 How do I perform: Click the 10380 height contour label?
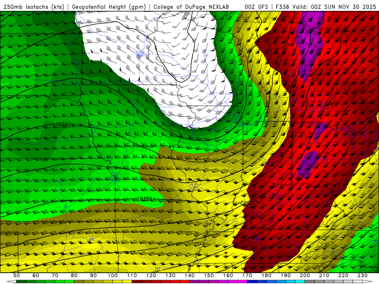tap(144, 199)
